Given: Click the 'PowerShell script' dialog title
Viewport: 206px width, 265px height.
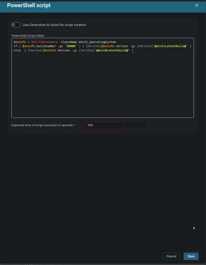Looking at the screenshot, I should click(x=29, y=5).
